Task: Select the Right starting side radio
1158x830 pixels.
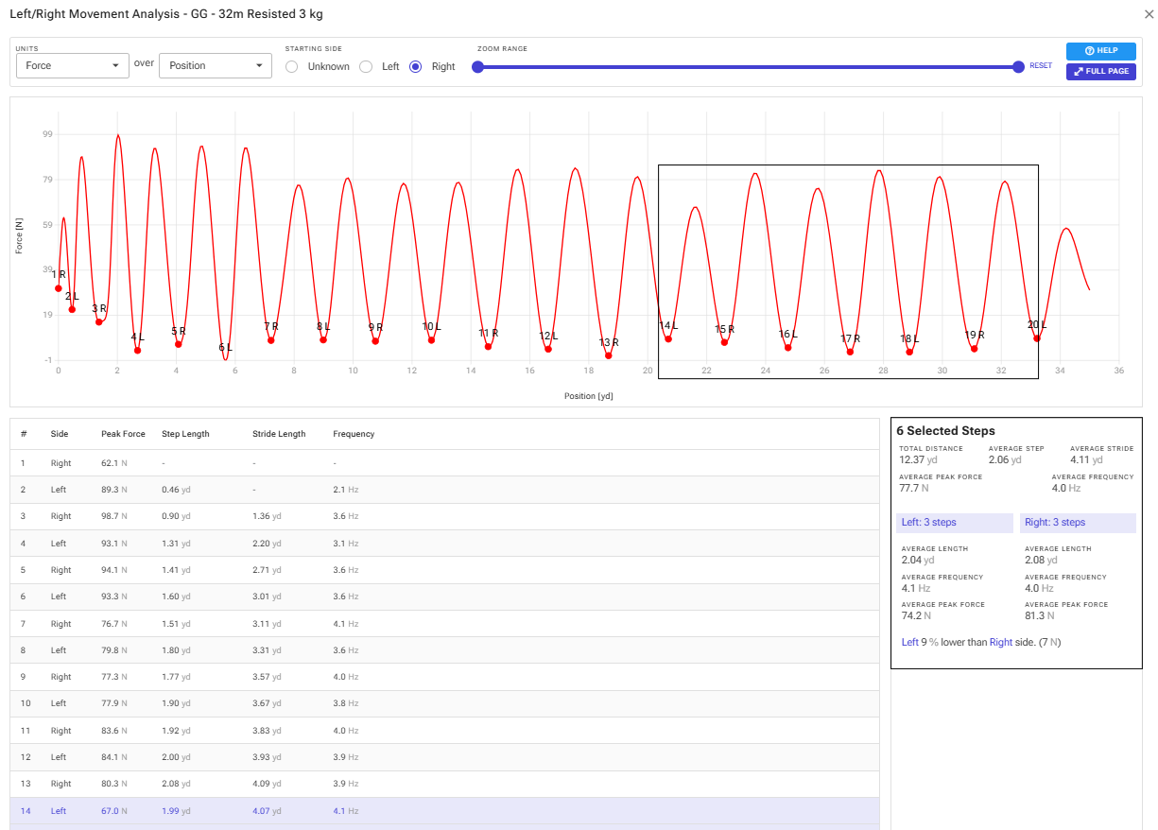Action: (415, 66)
